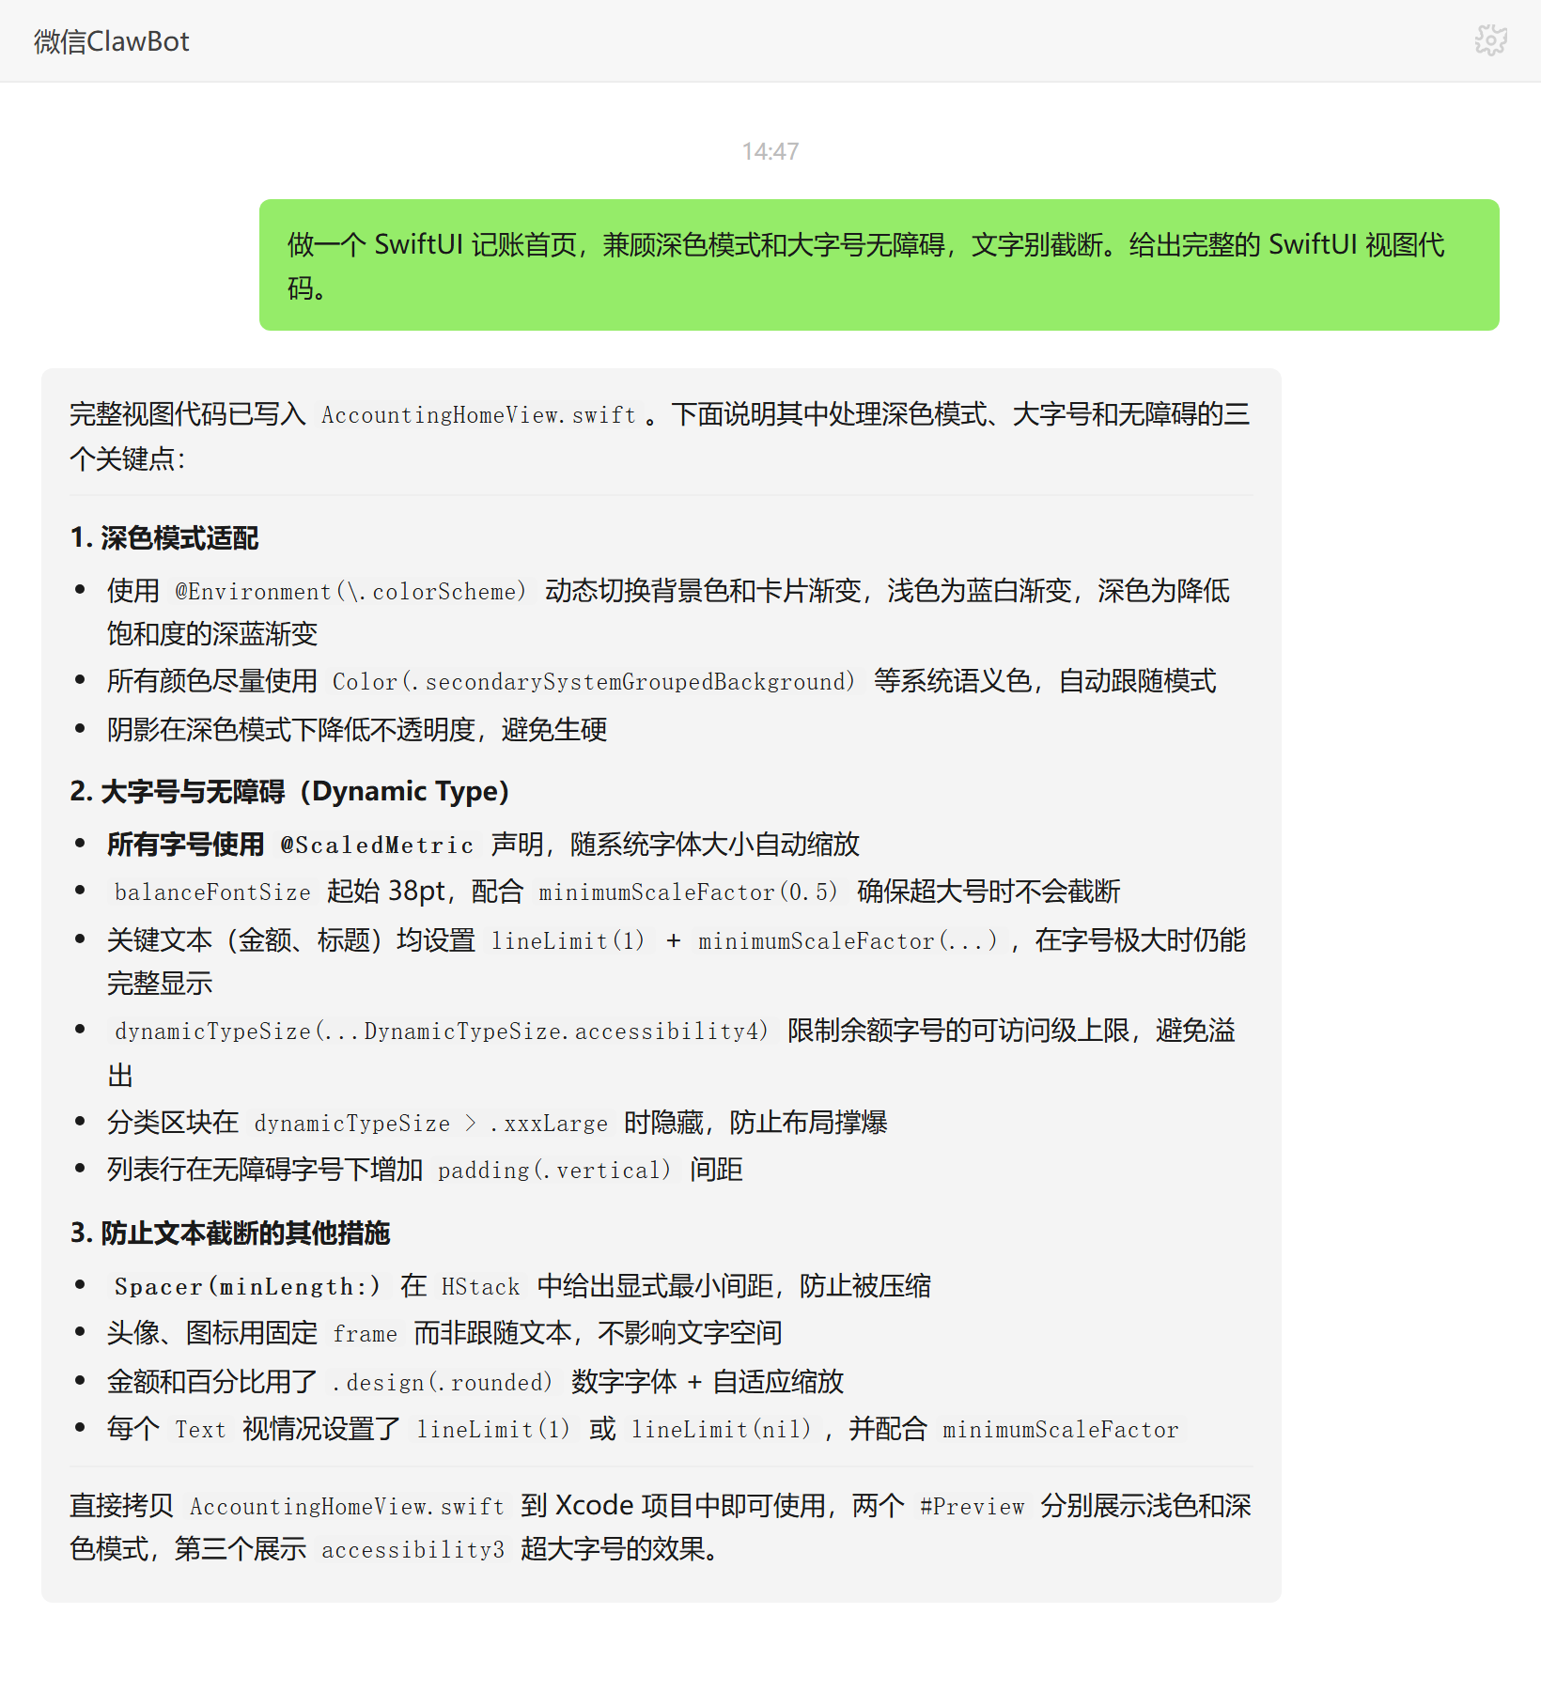Click heading 1. 深色模式适配
Screen dimensions: 1541x1691
point(164,538)
